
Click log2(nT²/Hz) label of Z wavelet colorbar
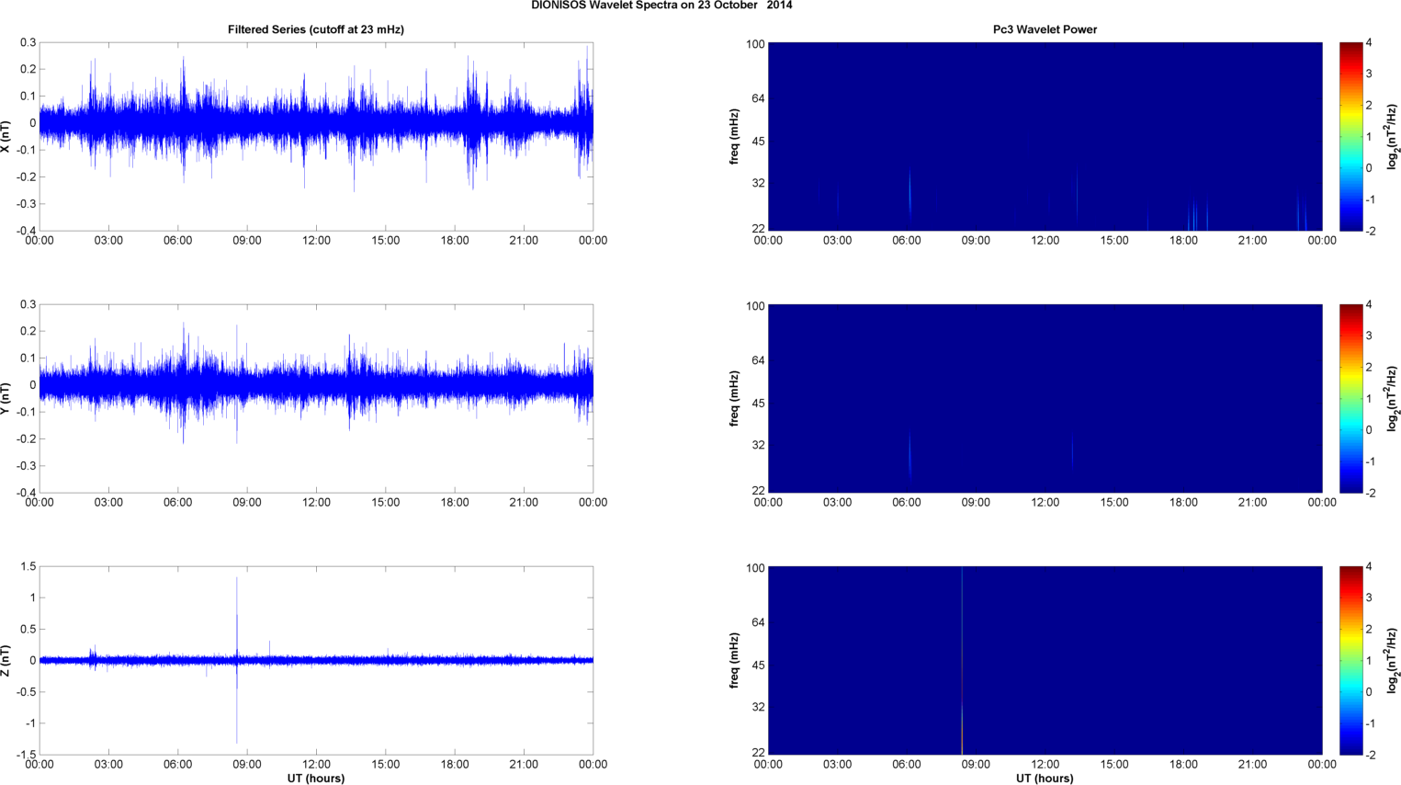1393,660
